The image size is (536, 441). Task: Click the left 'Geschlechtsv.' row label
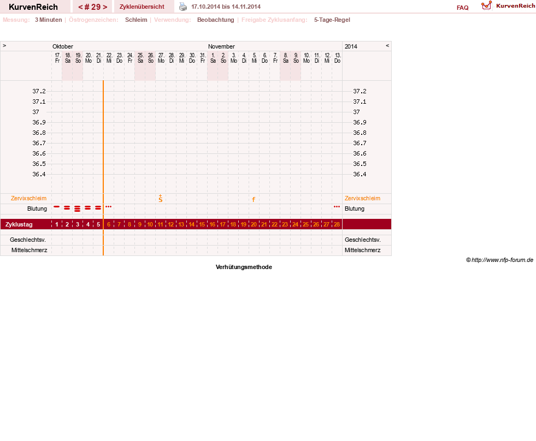click(x=28, y=240)
